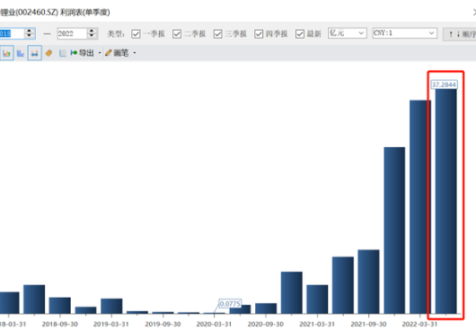This screenshot has width=476, height=331.
Task: Expand the 导出 export dropdown arrow
Action: [100, 53]
